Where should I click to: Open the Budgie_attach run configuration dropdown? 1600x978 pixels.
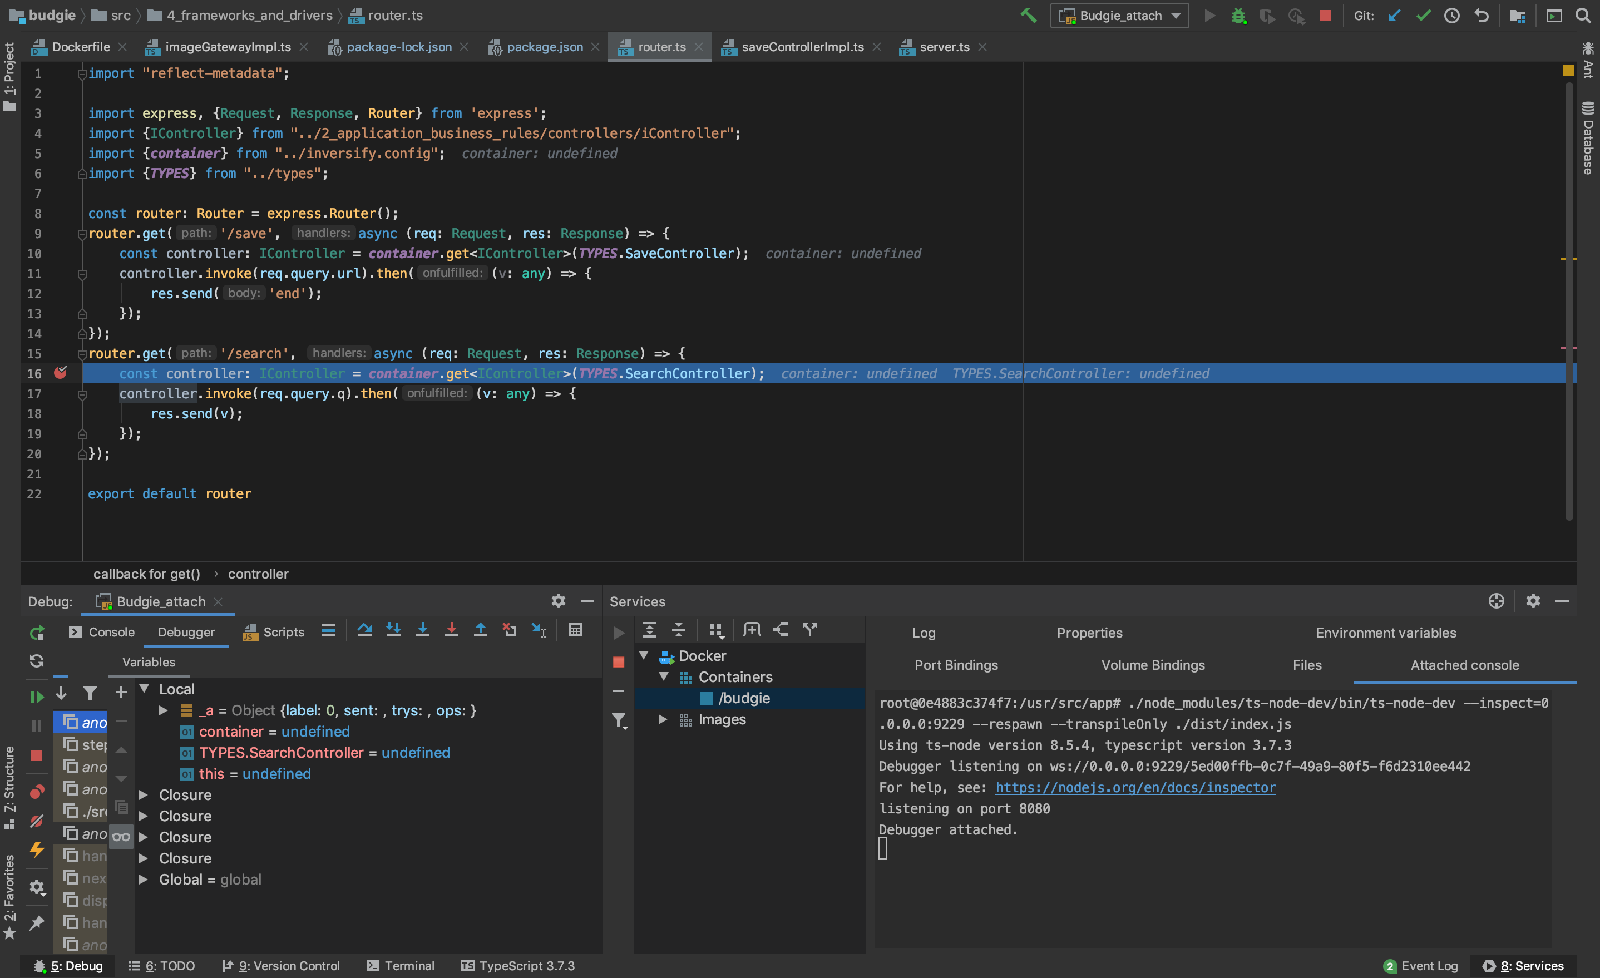1119,15
